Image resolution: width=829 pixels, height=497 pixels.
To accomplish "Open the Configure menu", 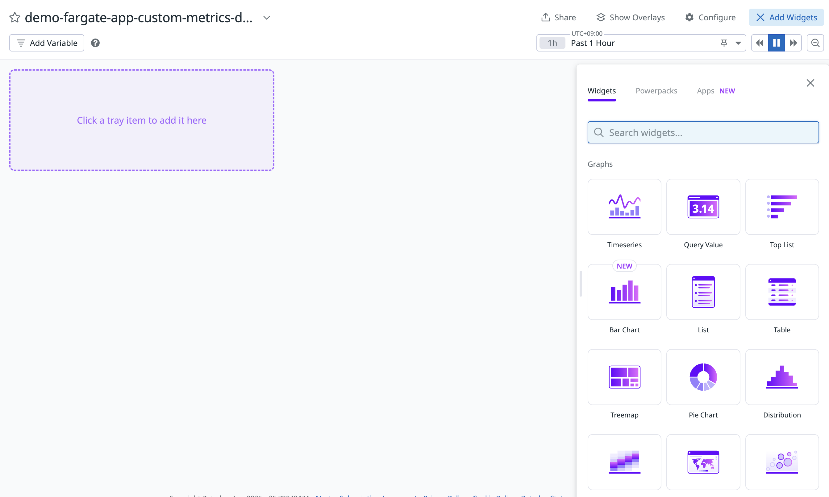I will 710,17.
